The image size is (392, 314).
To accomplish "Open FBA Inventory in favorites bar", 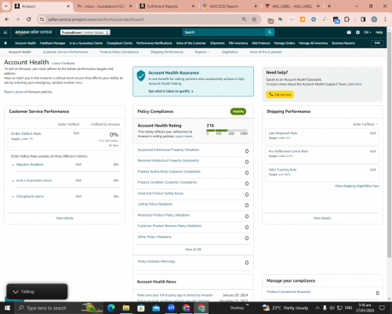I will click(x=238, y=43).
